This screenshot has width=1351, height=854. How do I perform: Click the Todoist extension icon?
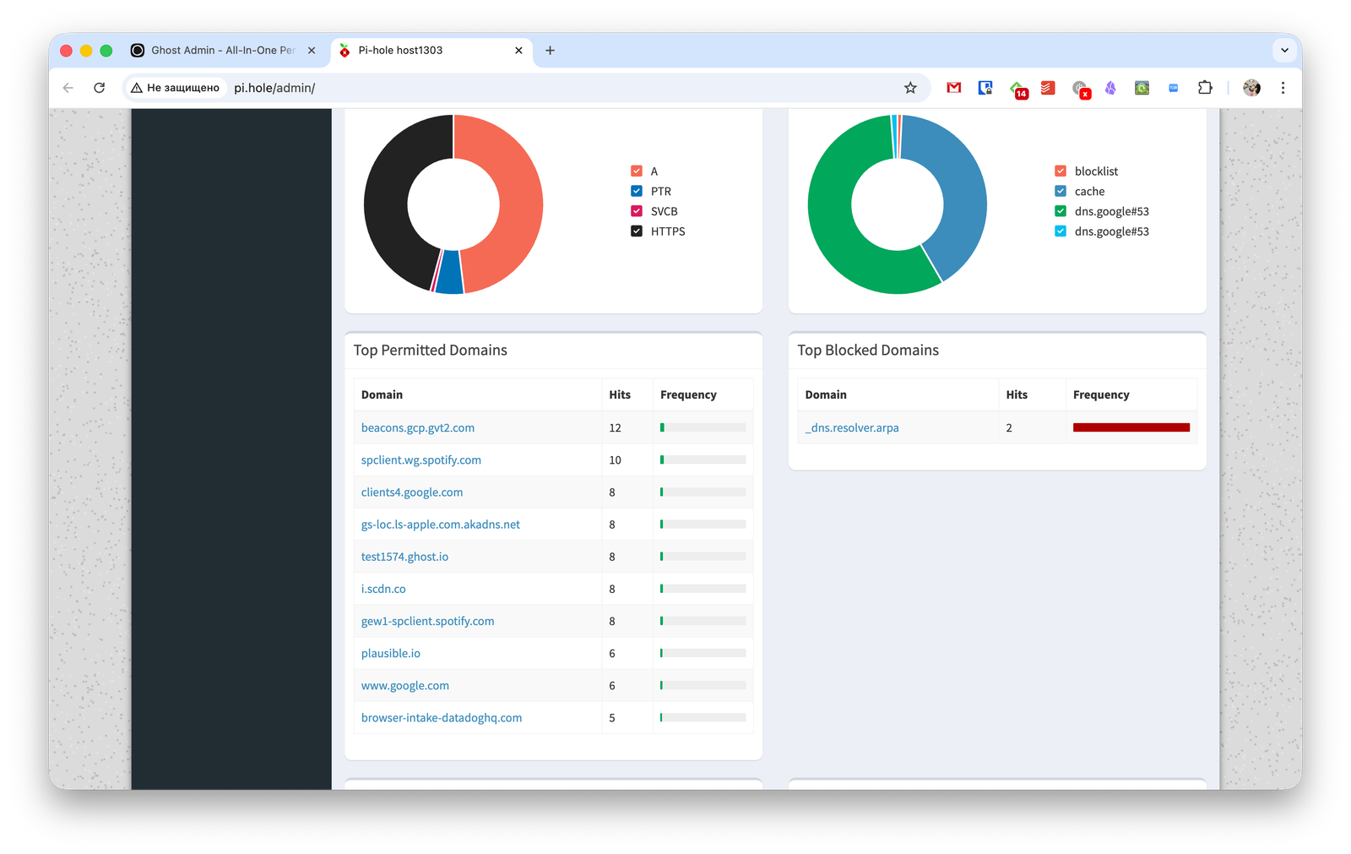(1048, 88)
